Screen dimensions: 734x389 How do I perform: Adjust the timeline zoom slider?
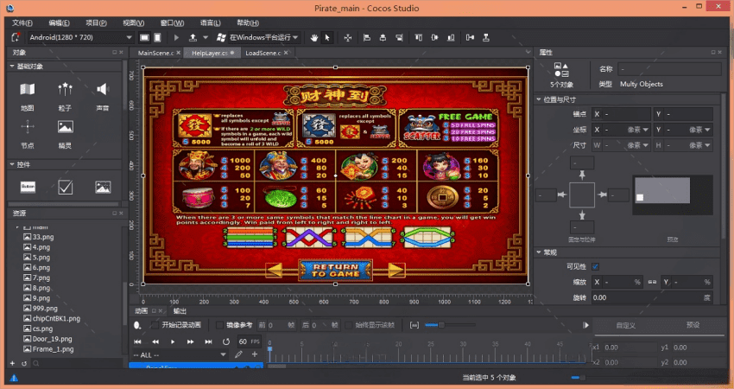(x=440, y=325)
